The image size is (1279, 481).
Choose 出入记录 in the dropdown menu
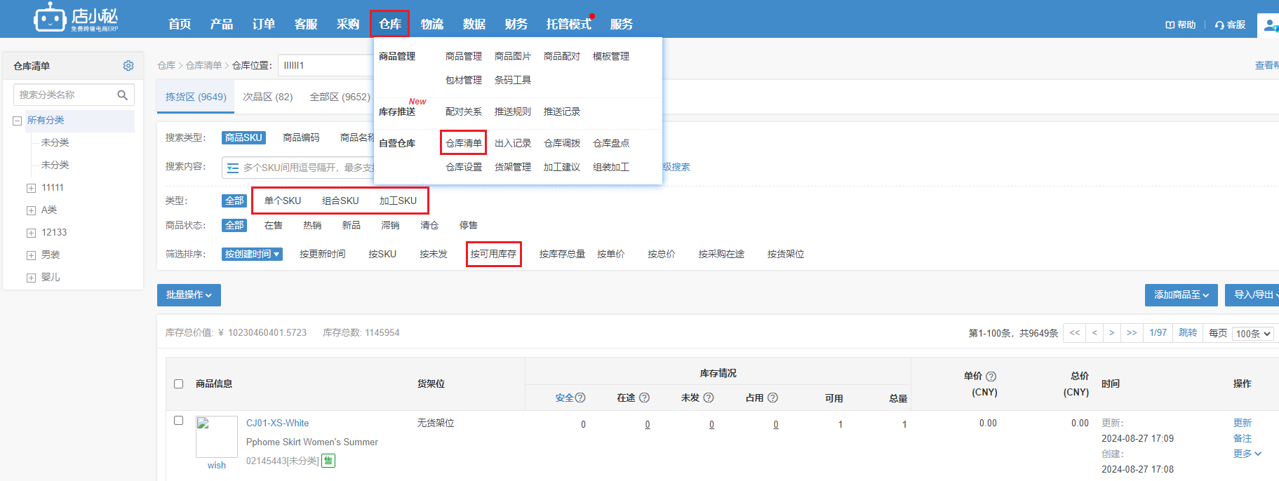pos(512,143)
